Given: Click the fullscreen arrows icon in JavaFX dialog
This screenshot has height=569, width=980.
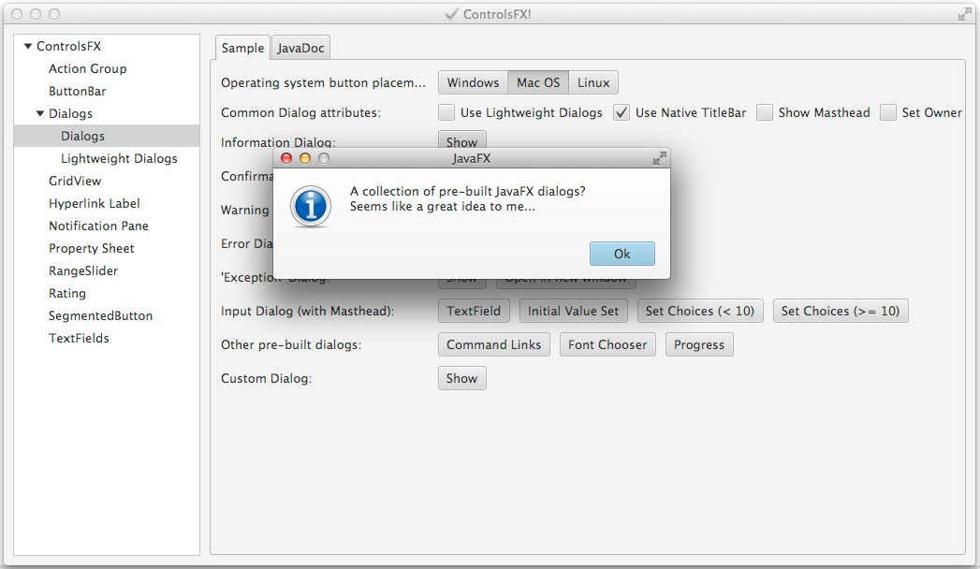Looking at the screenshot, I should pyautogui.click(x=659, y=159).
